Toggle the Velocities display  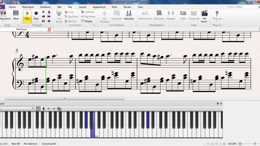[x=129, y=15]
